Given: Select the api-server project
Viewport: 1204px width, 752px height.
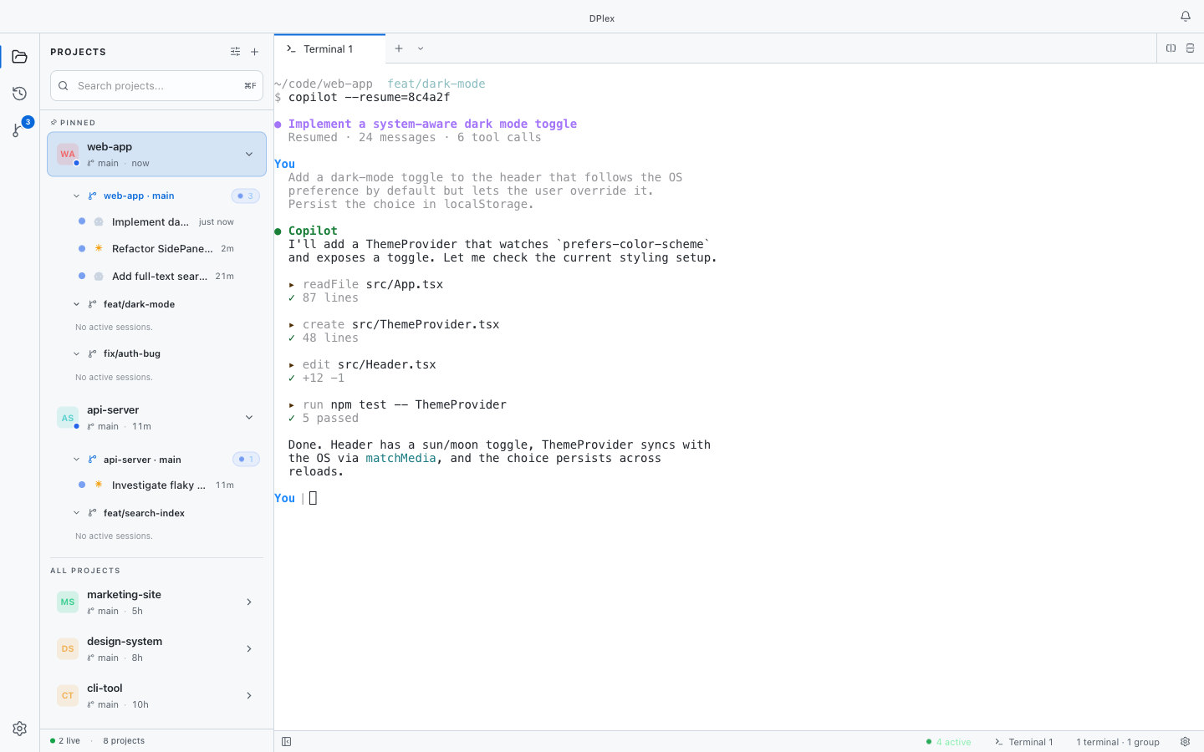Looking at the screenshot, I should [x=156, y=418].
